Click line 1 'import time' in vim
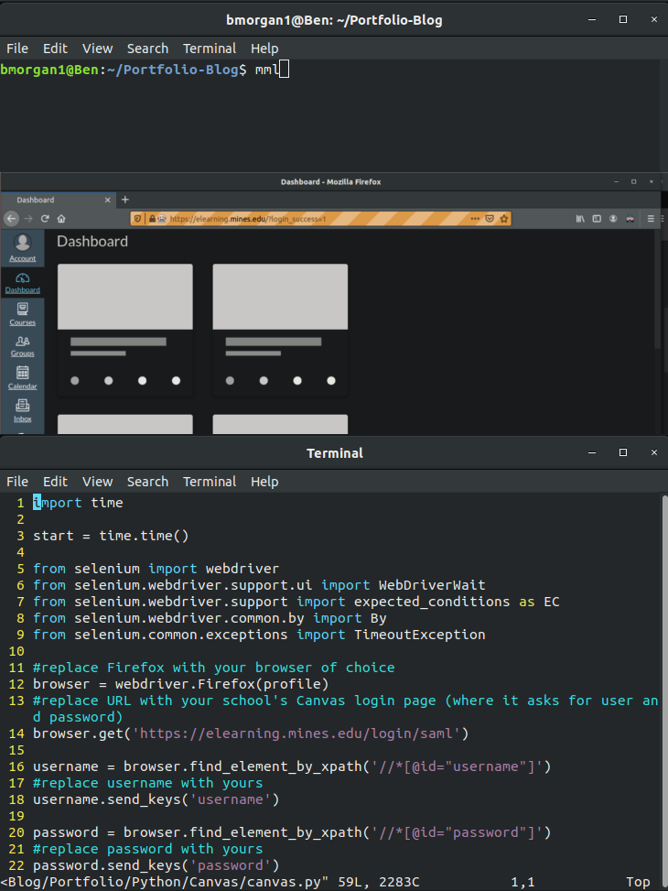This screenshot has width=668, height=891. (x=78, y=503)
